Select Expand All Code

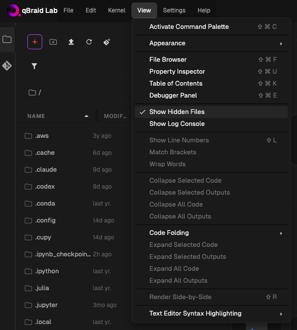coord(211,269)
